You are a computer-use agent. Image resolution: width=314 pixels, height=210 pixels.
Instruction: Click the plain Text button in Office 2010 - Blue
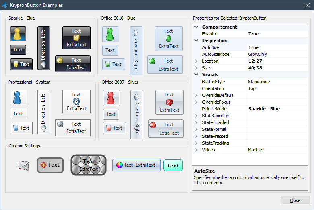110,50
